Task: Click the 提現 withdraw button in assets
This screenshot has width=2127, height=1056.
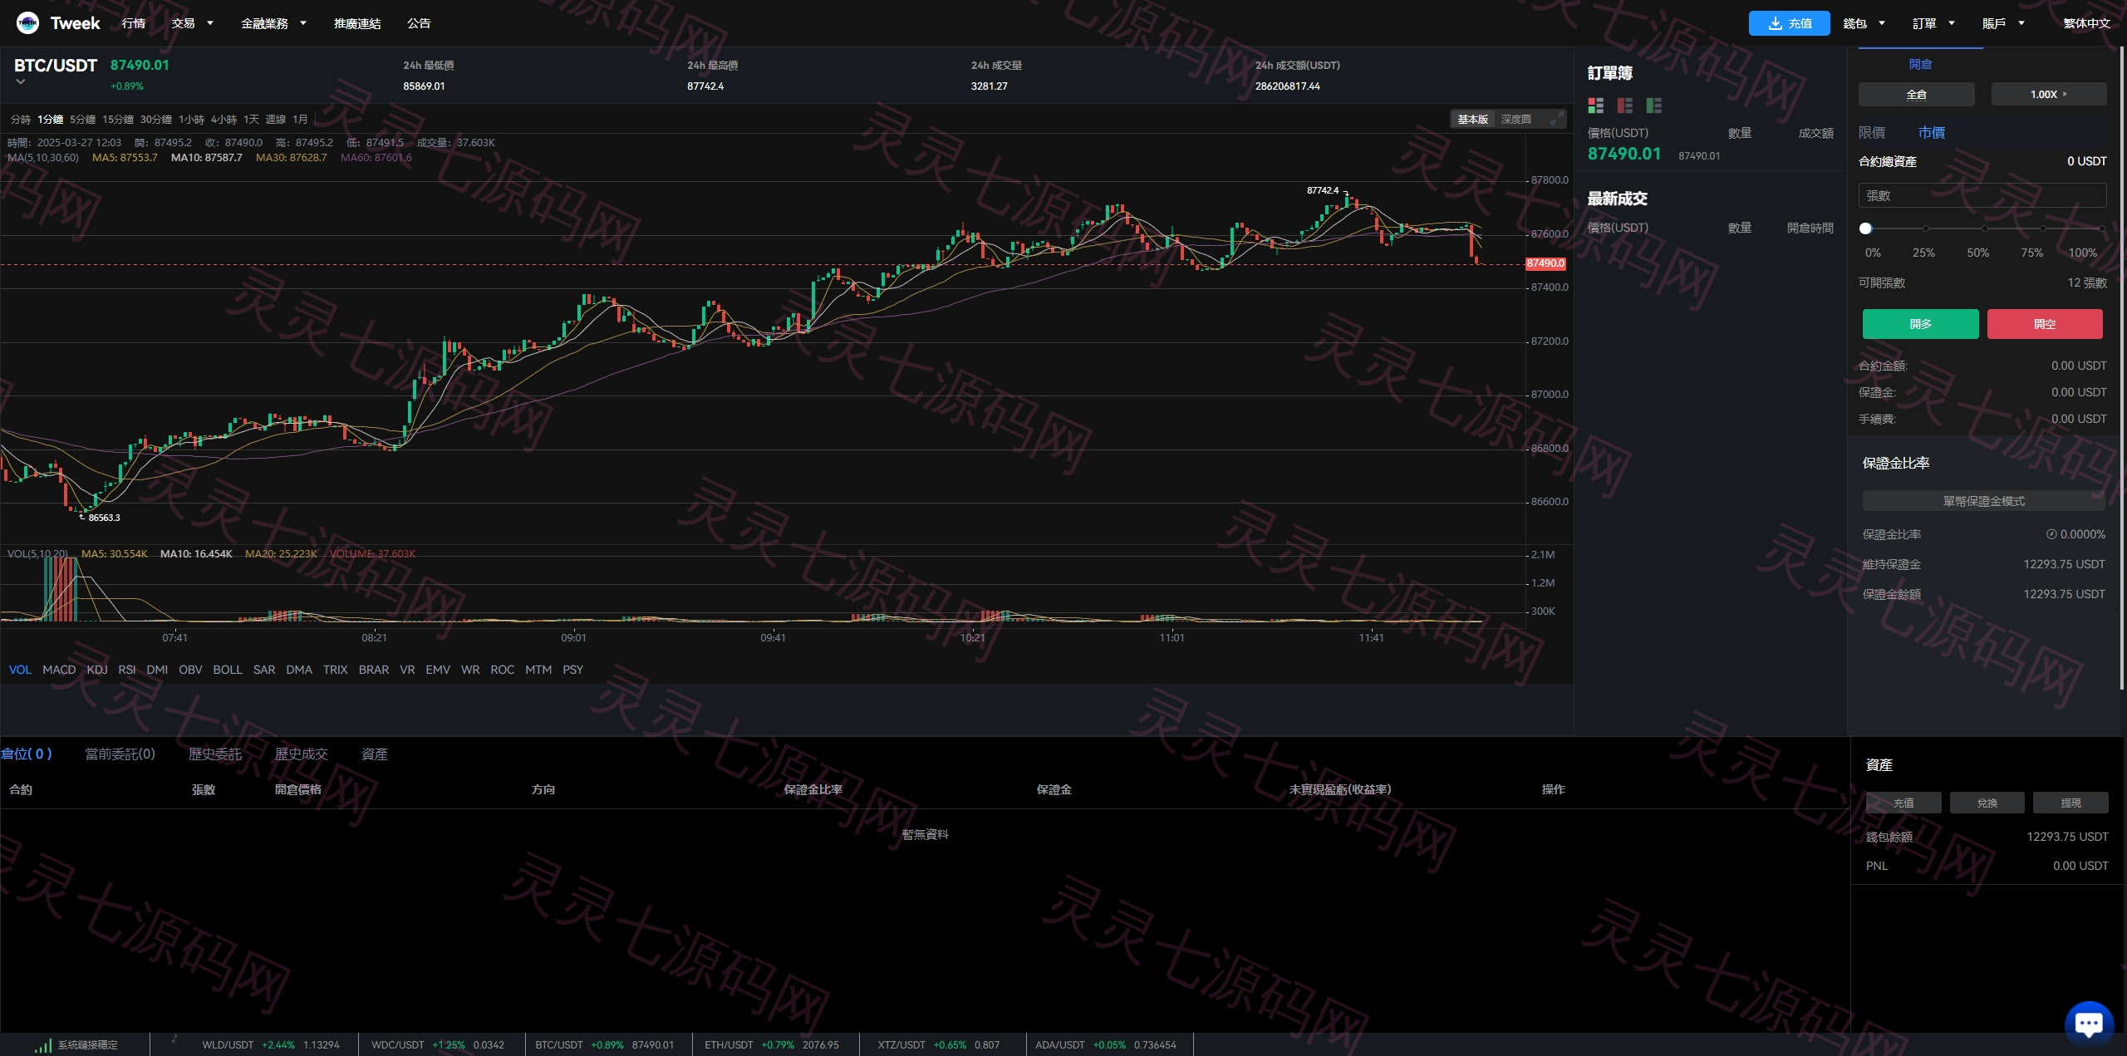Action: pyautogui.click(x=2071, y=803)
